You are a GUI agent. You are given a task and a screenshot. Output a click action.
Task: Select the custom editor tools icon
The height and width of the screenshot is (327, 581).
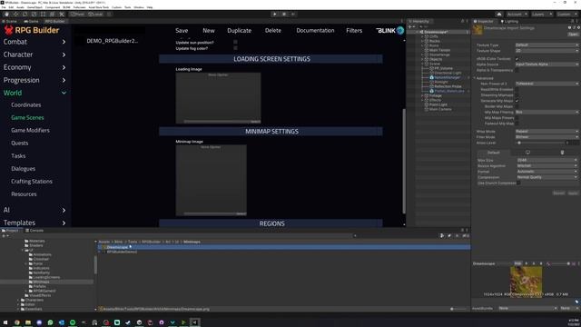pos(62,15)
